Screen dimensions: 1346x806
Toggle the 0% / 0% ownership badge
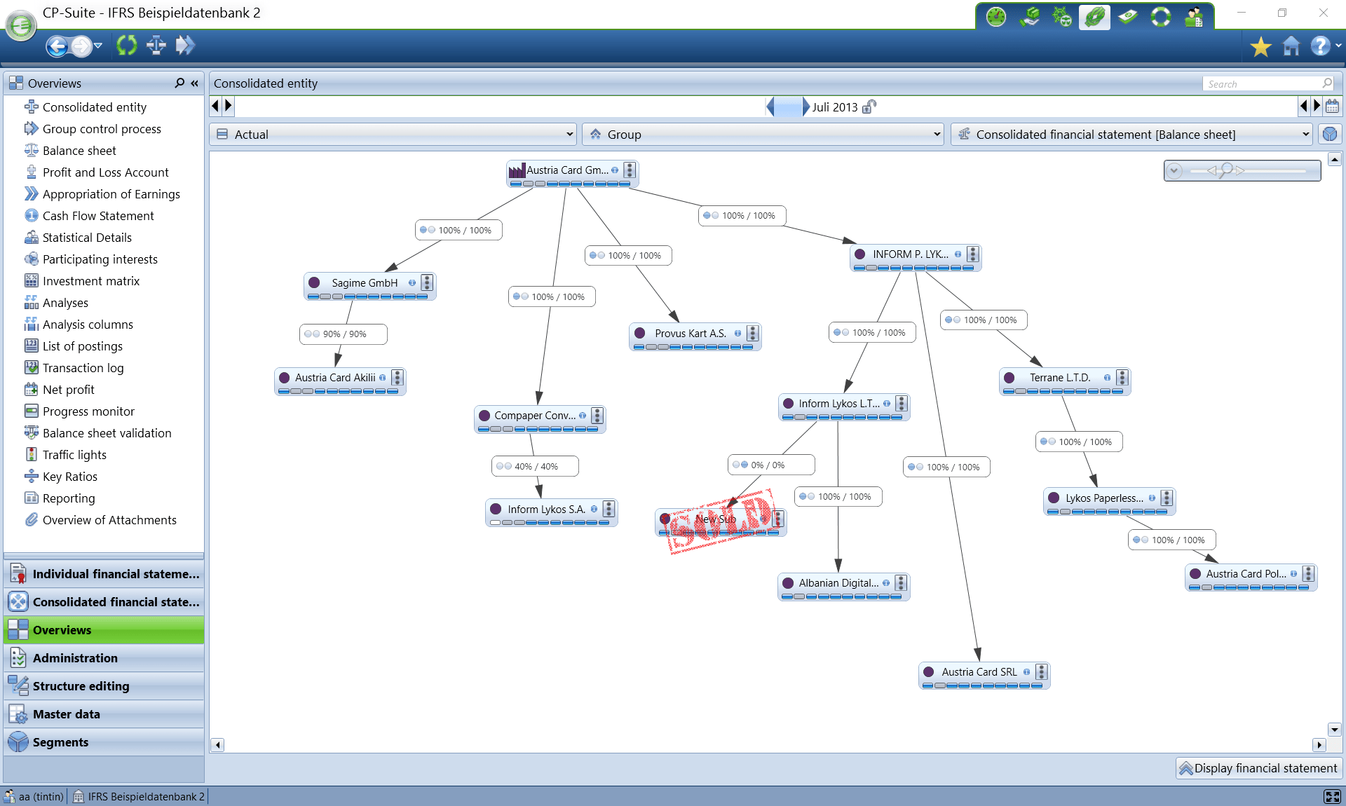point(771,465)
